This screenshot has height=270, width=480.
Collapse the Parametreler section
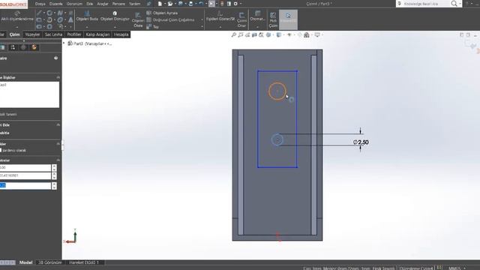pos(58,160)
